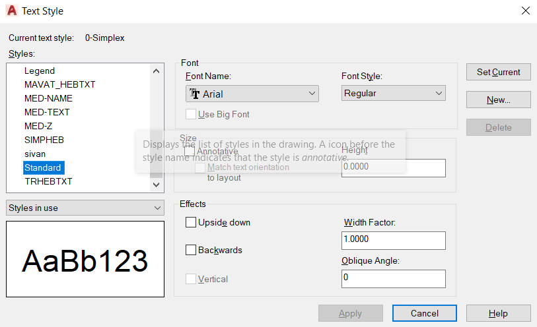Click the New... button

click(x=499, y=100)
